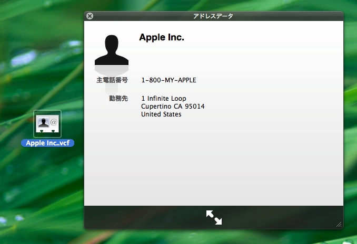Click the 勤務先 label
The height and width of the screenshot is (244, 357).
click(118, 99)
